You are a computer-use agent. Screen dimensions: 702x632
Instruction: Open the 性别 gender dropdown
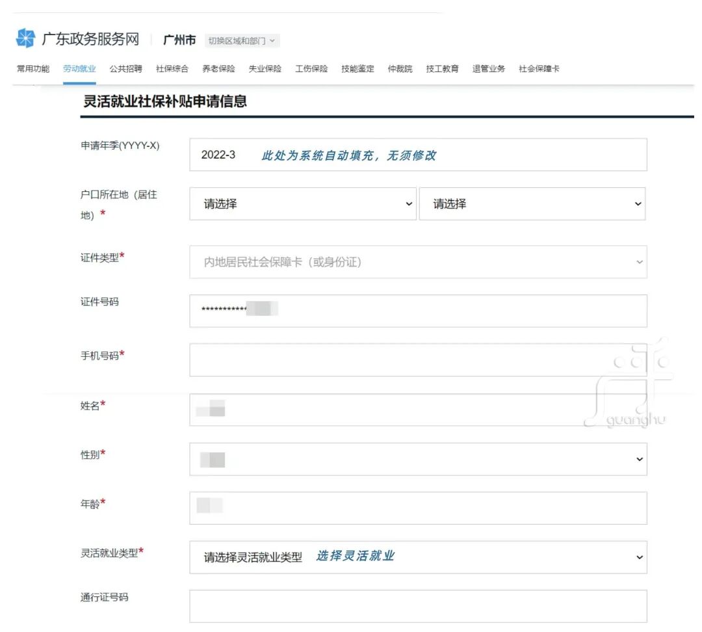[x=418, y=458]
